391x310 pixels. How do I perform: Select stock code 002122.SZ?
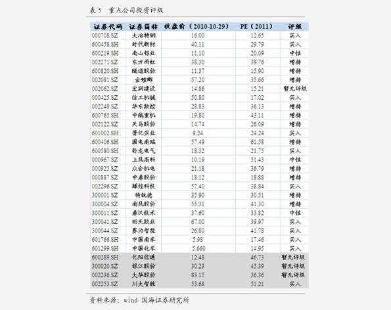(104, 124)
